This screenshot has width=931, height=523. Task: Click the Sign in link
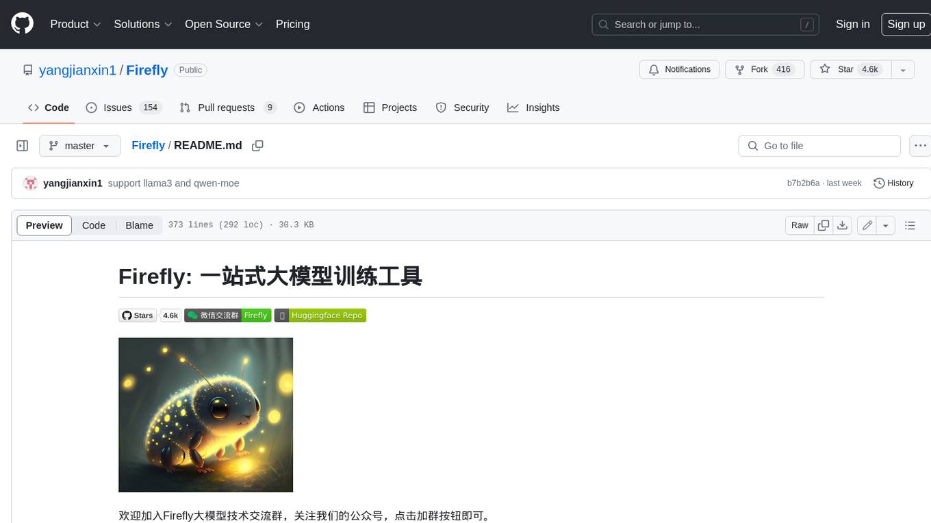(x=852, y=24)
